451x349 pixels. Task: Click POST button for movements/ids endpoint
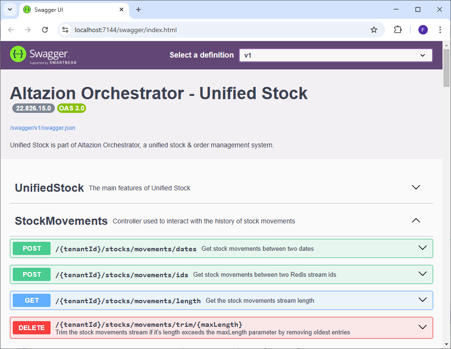pyautogui.click(x=32, y=274)
